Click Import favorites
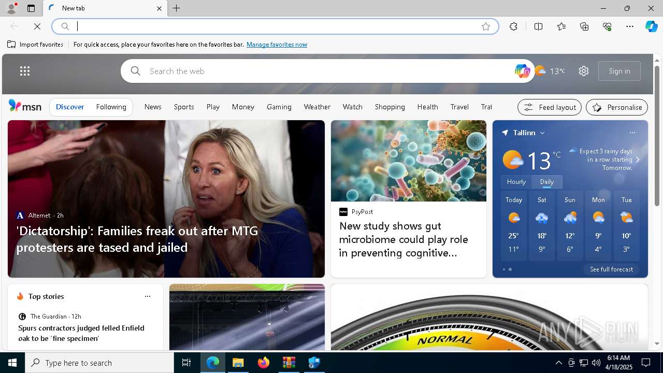The image size is (663, 373). (35, 45)
